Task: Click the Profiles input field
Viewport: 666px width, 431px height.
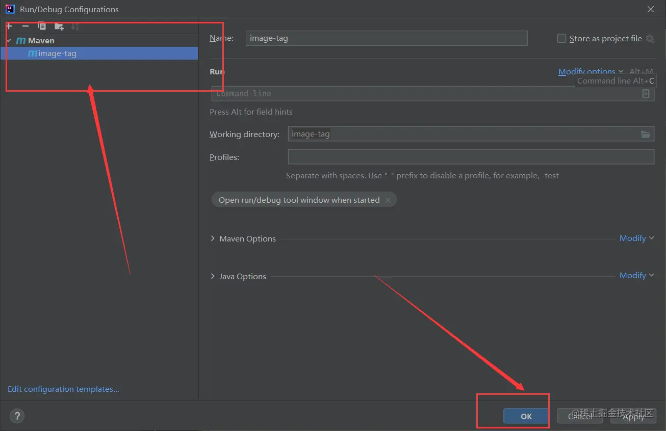Action: (x=471, y=157)
